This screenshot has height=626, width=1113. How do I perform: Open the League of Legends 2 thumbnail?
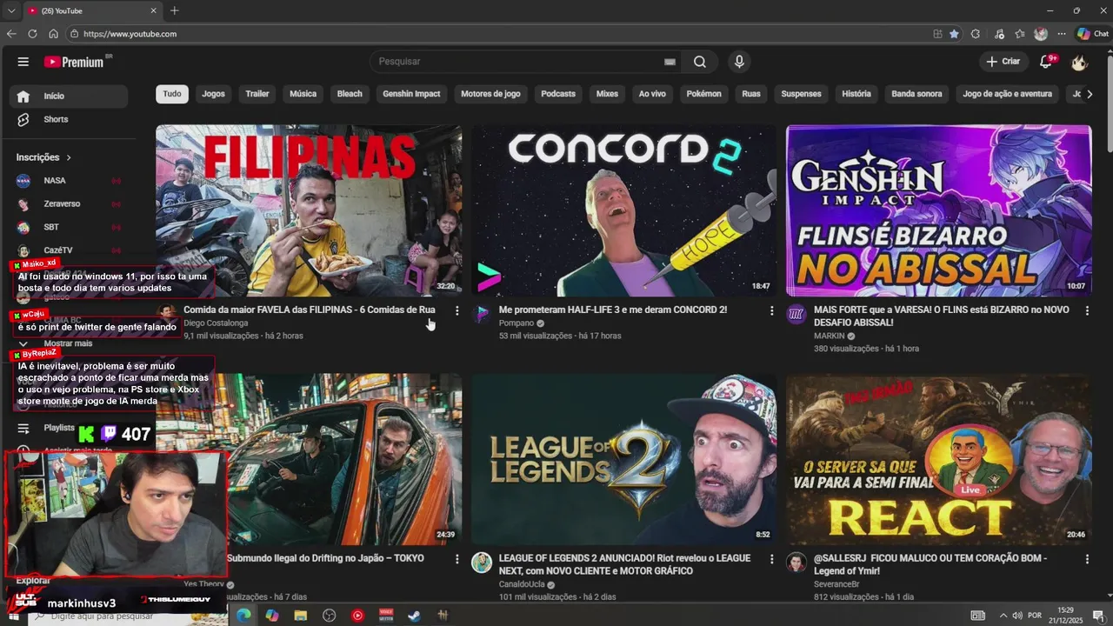[623, 459]
